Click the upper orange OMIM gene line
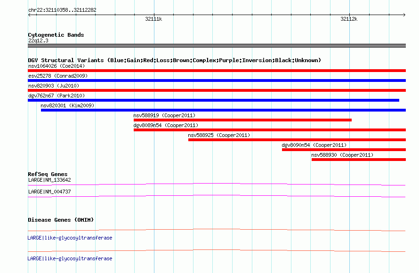 pos(217,230)
